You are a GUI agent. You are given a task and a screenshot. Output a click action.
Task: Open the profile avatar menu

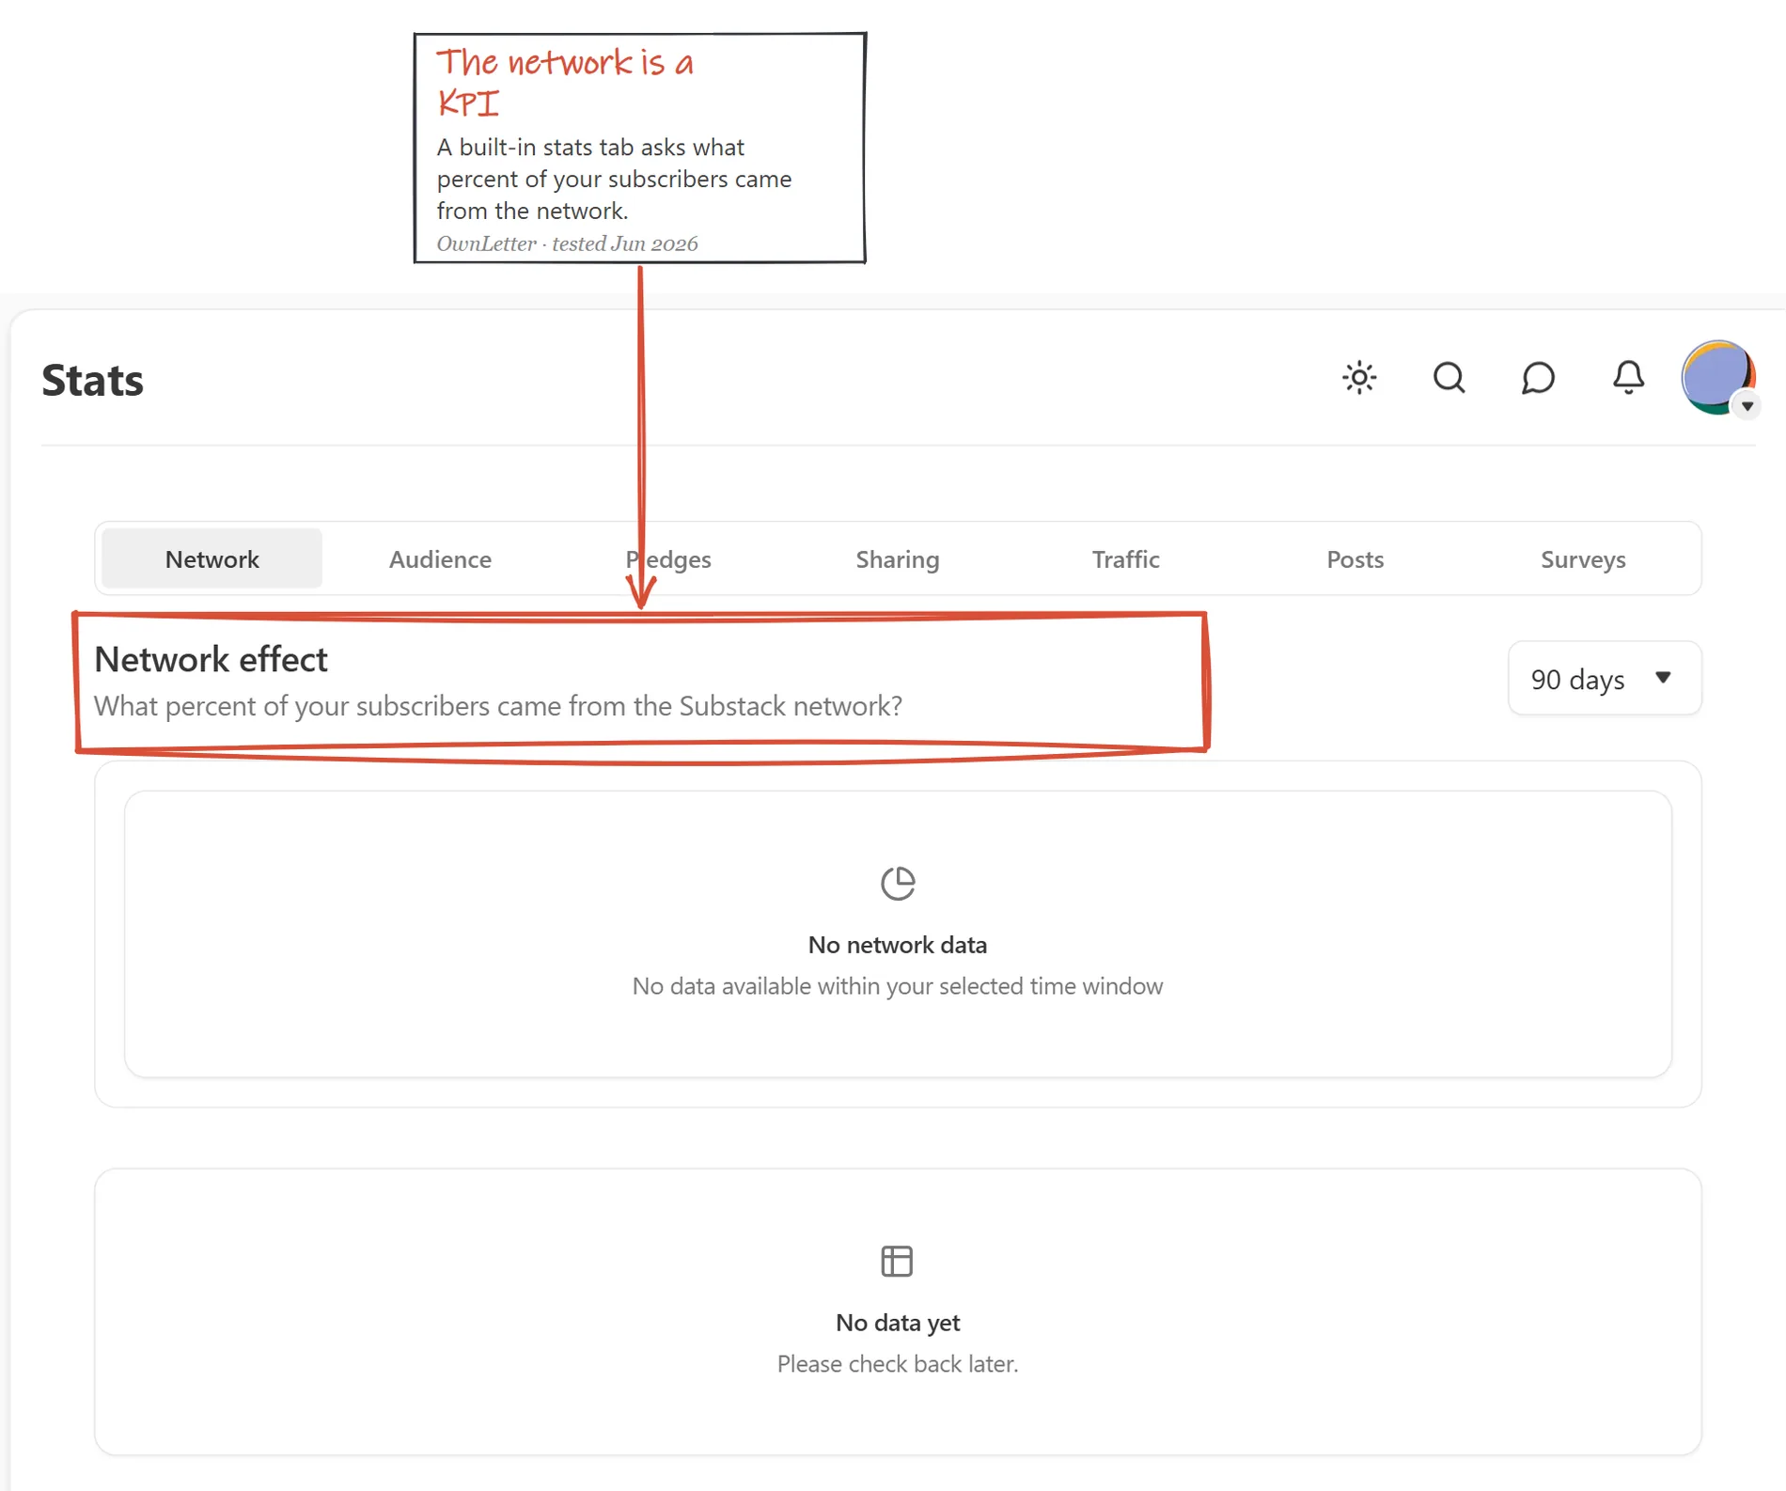[x=1718, y=378]
